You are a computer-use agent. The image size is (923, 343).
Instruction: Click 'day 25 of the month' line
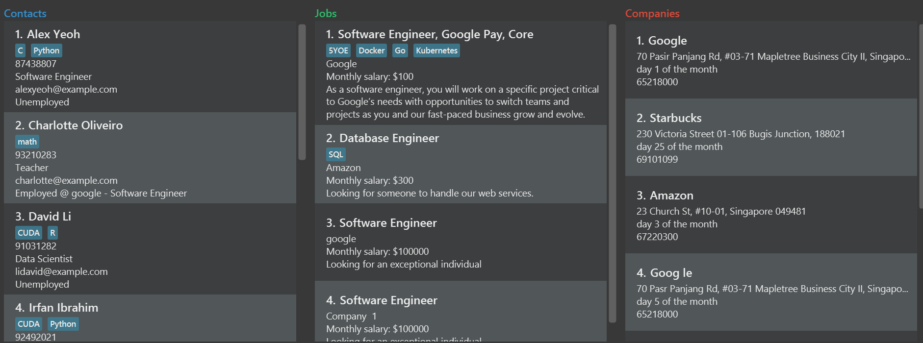(679, 147)
